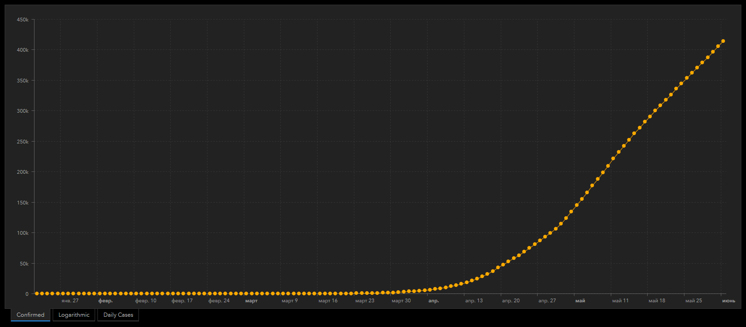Screen dimensions: 746x327
Task: Switch to the Confirmed tab
Action: point(30,315)
